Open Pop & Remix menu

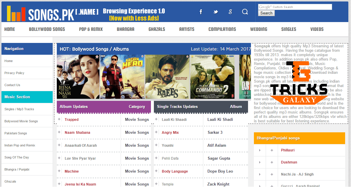(x=91, y=29)
